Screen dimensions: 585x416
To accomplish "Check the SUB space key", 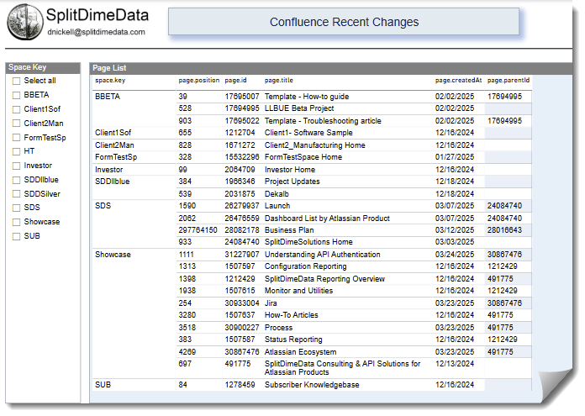I will click(x=16, y=236).
